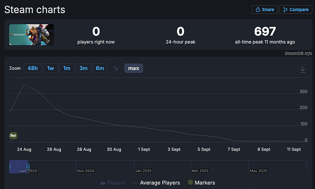The height and width of the screenshot is (189, 315).
Task: Click the 7 Sept axis label
Action: 234,149
